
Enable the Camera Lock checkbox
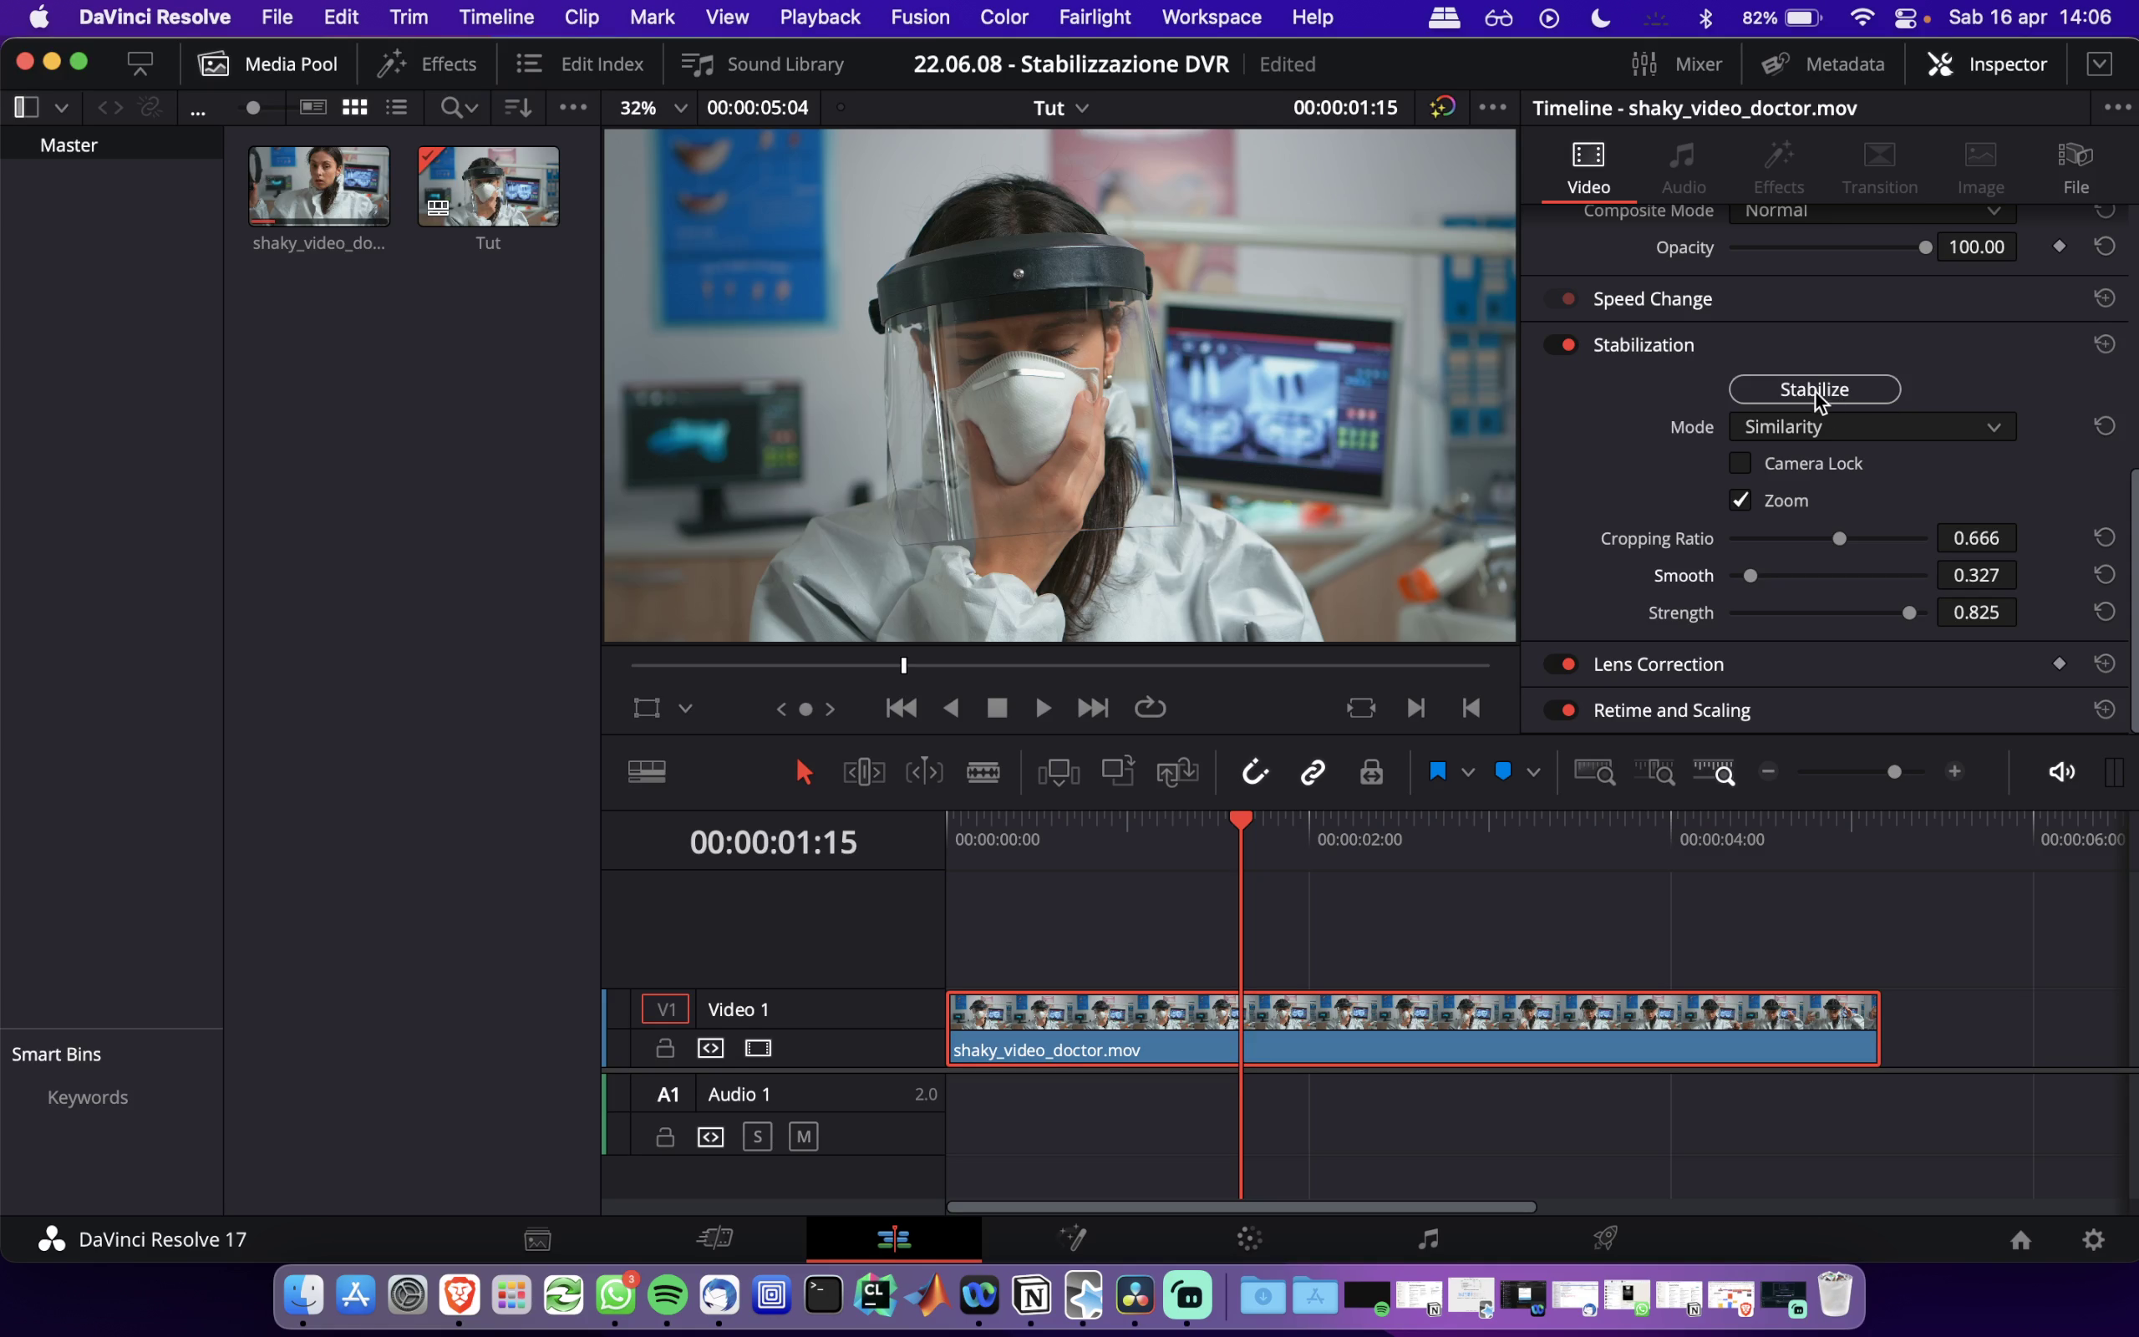click(1740, 463)
